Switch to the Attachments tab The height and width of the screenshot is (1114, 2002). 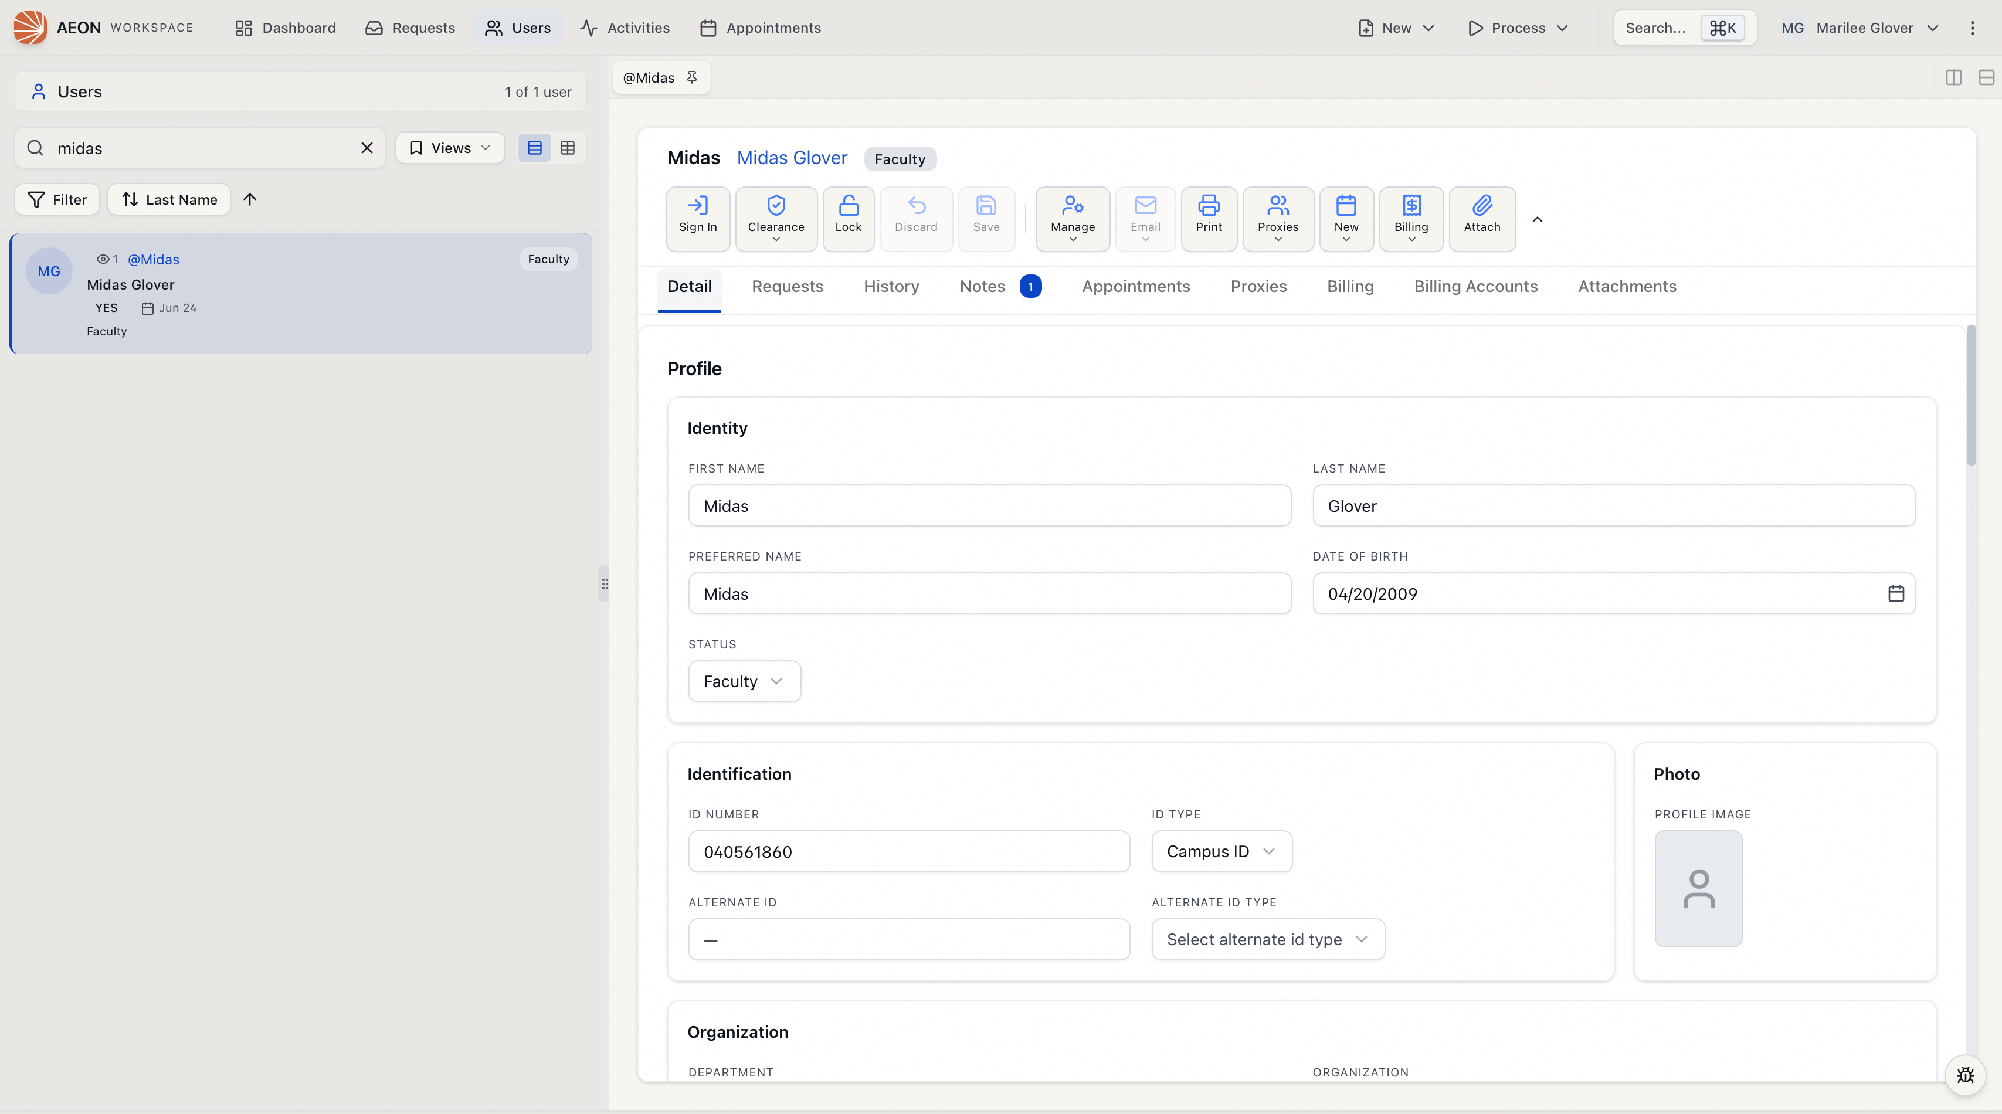pyautogui.click(x=1627, y=286)
